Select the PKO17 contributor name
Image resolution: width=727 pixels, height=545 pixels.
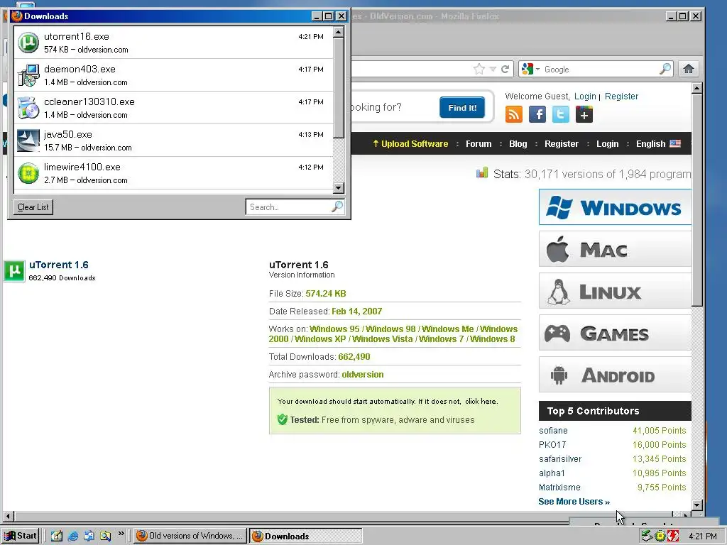pyautogui.click(x=552, y=444)
